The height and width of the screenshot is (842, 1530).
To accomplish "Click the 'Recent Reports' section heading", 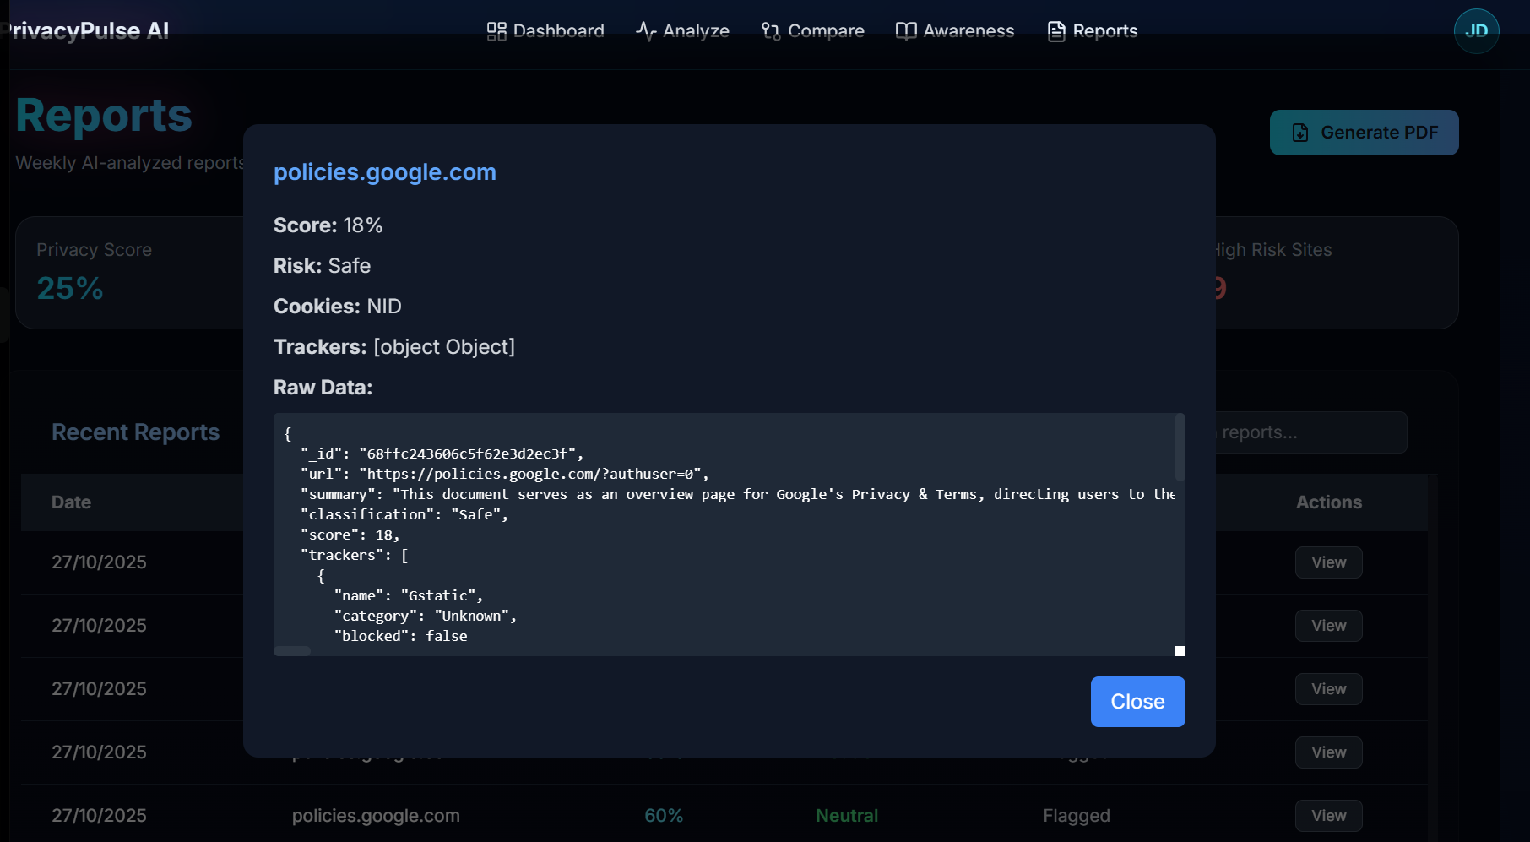I will click(x=136, y=432).
